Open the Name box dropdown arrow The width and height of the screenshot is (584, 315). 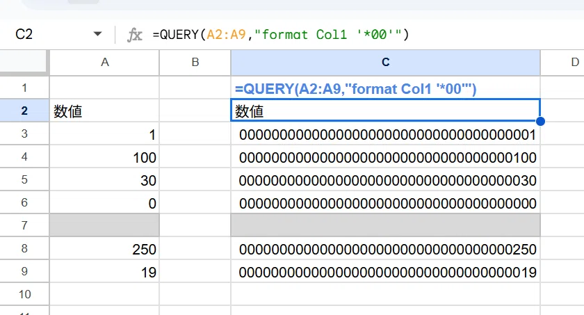click(x=97, y=34)
